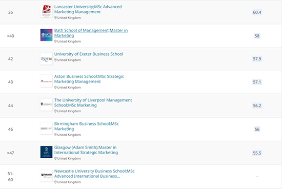Screen dimensions: 282x189
Task: Open Lancaster University MSc Advanced Marketing Management link
Action: click(88, 9)
